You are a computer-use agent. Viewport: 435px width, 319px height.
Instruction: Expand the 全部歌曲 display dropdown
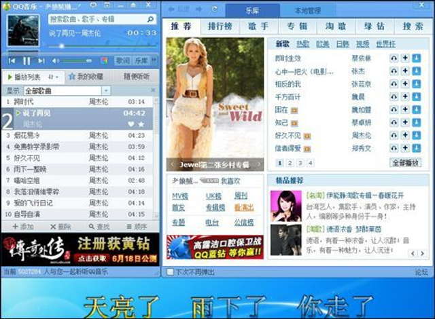coord(106,90)
